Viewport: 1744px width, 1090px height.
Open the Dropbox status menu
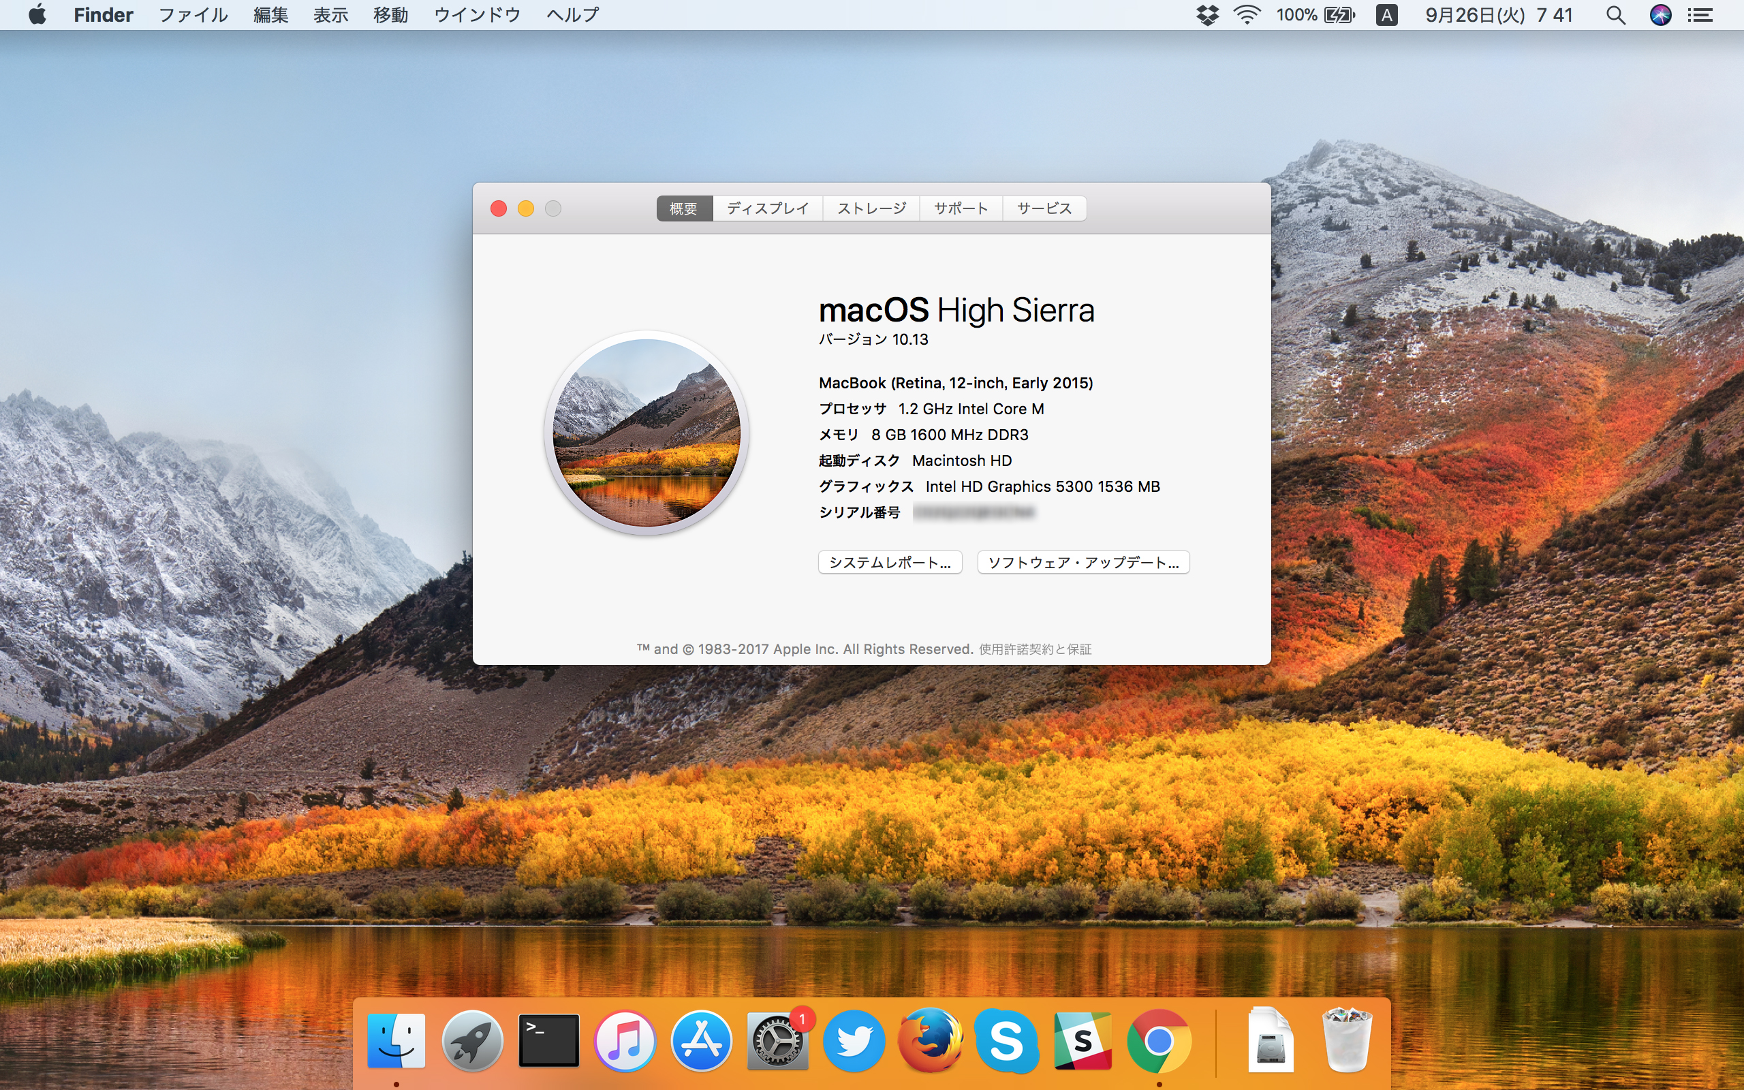1208,14
